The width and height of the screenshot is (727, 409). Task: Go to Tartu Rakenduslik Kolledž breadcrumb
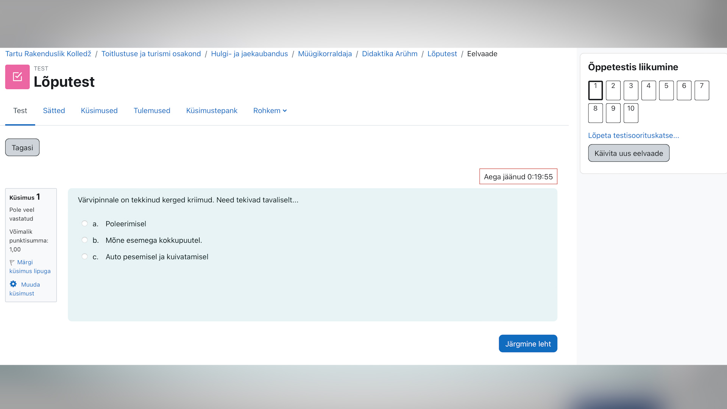coord(48,53)
